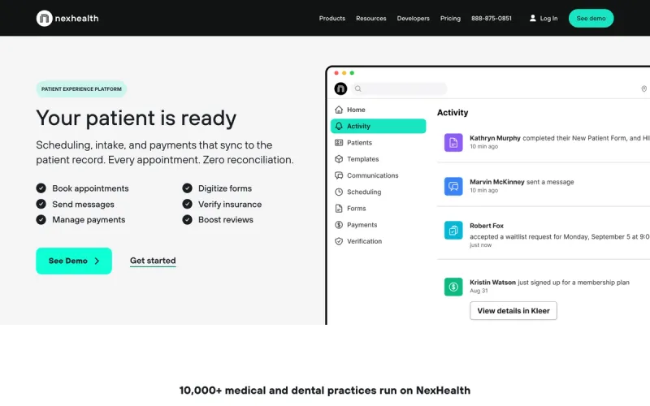Open the Products menu
650x406 pixels.
332,18
